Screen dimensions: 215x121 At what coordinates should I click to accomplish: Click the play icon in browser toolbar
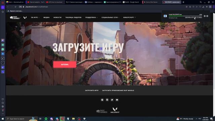click(197, 7)
